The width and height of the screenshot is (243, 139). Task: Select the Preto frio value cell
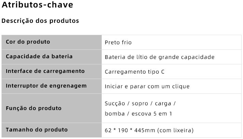click(171, 42)
